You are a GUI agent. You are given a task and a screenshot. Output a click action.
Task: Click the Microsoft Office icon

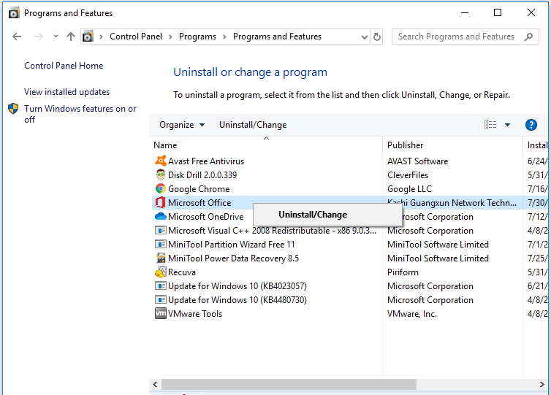[161, 202]
